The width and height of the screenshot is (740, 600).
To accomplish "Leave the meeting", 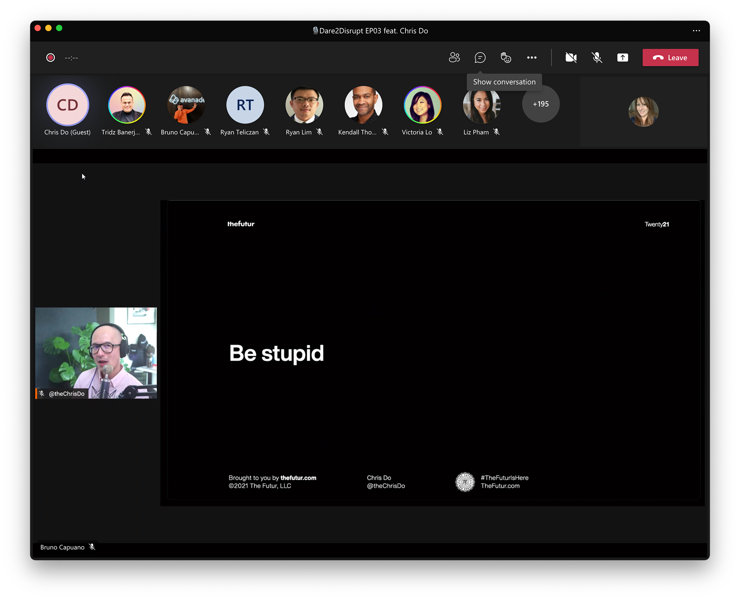I will pos(670,57).
